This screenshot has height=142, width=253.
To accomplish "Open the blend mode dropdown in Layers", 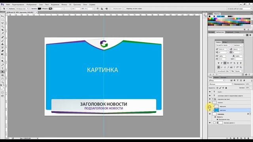I will point(221,84).
